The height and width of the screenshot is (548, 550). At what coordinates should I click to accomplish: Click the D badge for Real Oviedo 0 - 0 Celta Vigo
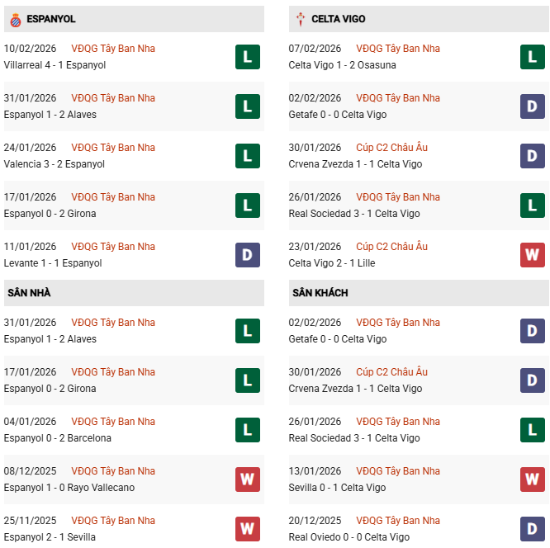click(532, 529)
